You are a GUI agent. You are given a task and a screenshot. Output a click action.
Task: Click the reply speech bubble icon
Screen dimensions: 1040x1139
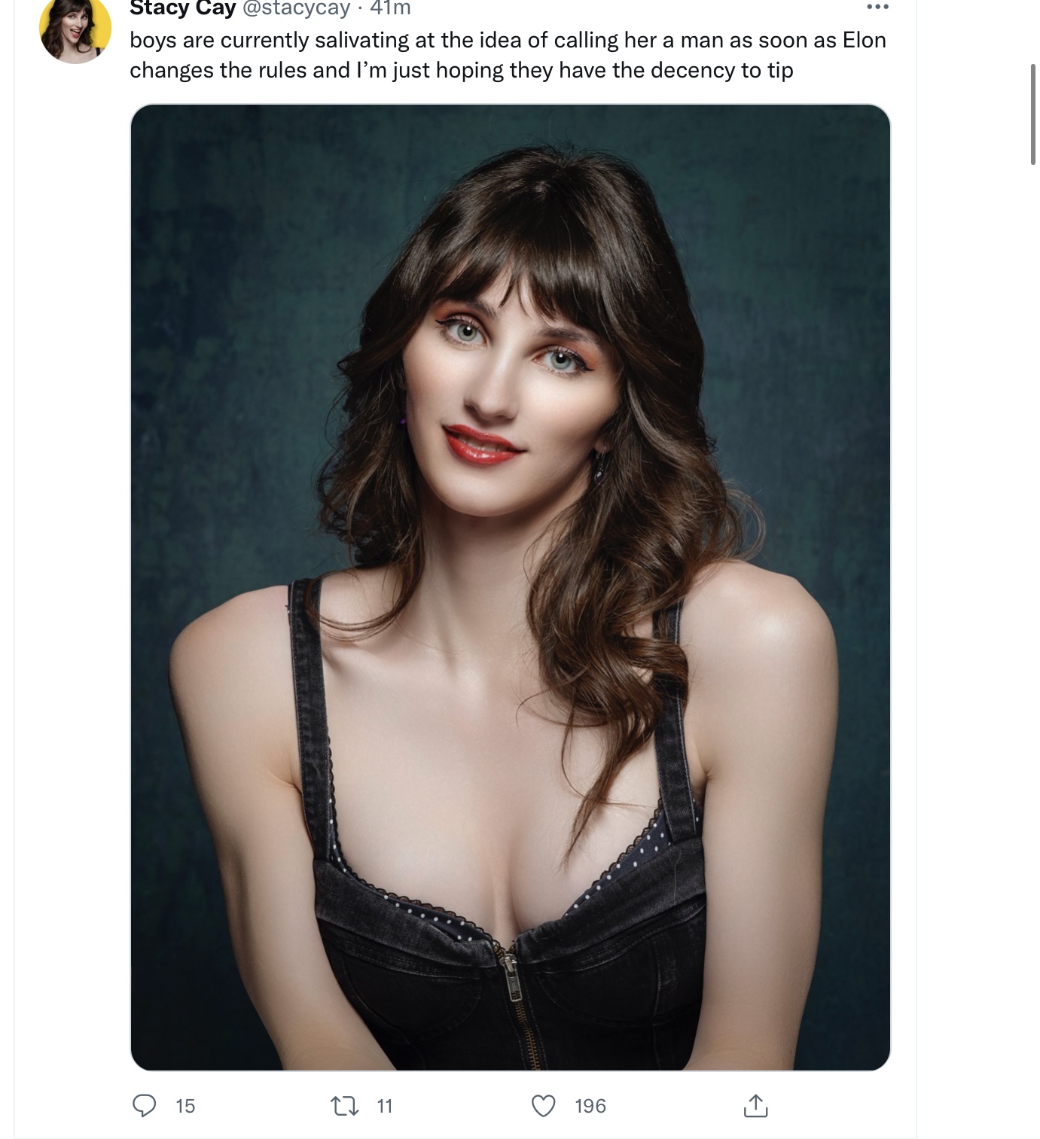144,1105
